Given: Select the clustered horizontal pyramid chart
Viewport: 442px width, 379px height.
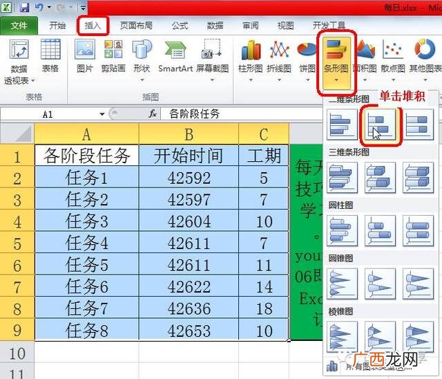Looking at the screenshot, I should pyautogui.click(x=342, y=337).
